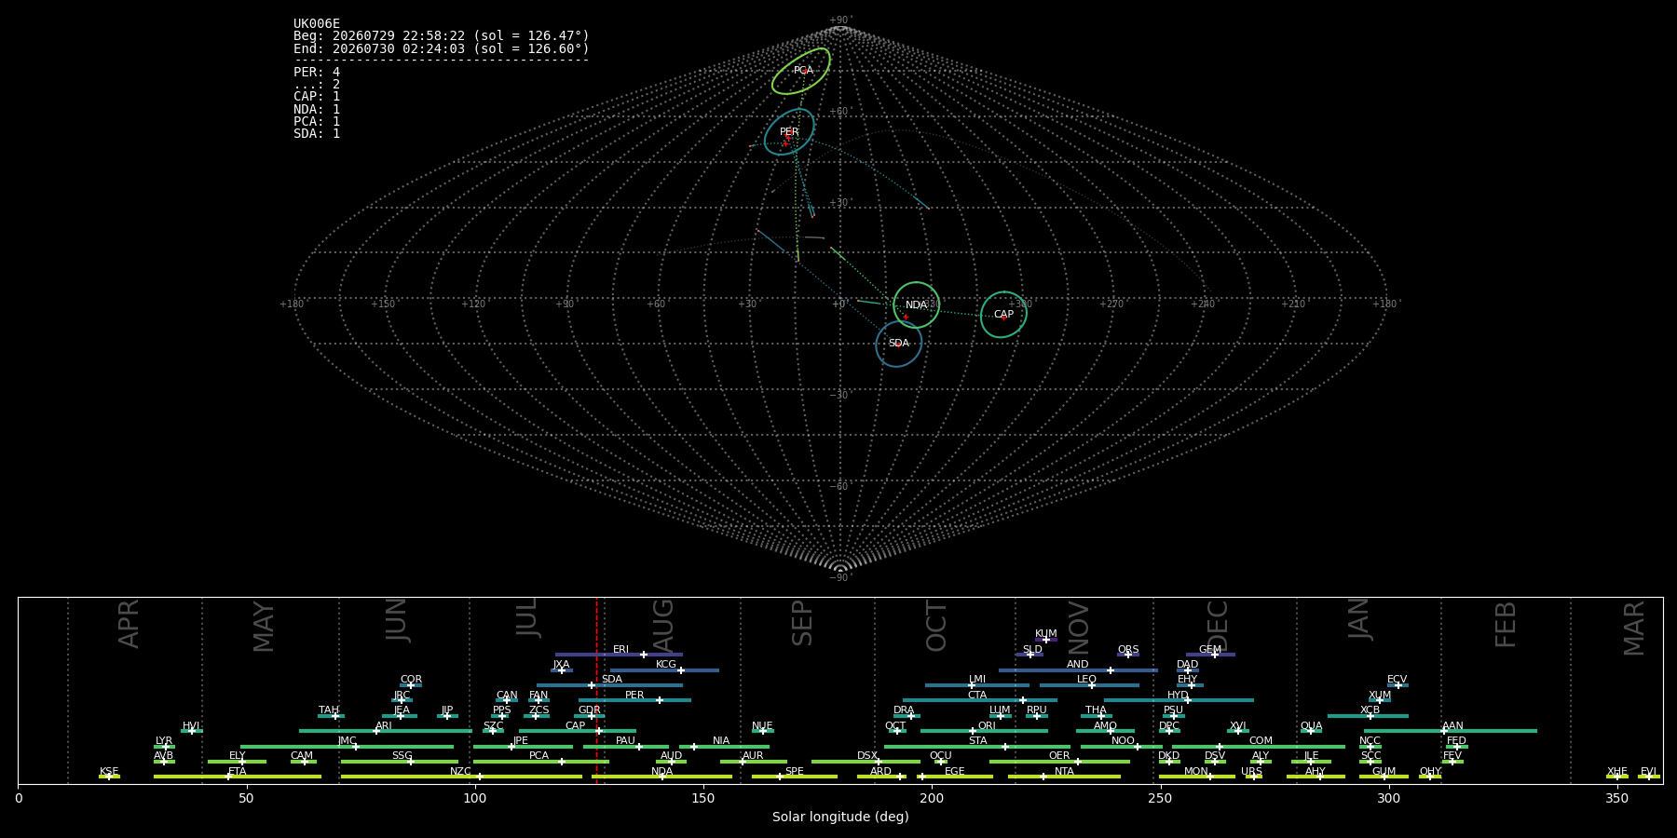Viewport: 1677px width, 838px height.
Task: Select the CAP radiant circle on the sky map
Action: pyautogui.click(x=1003, y=314)
